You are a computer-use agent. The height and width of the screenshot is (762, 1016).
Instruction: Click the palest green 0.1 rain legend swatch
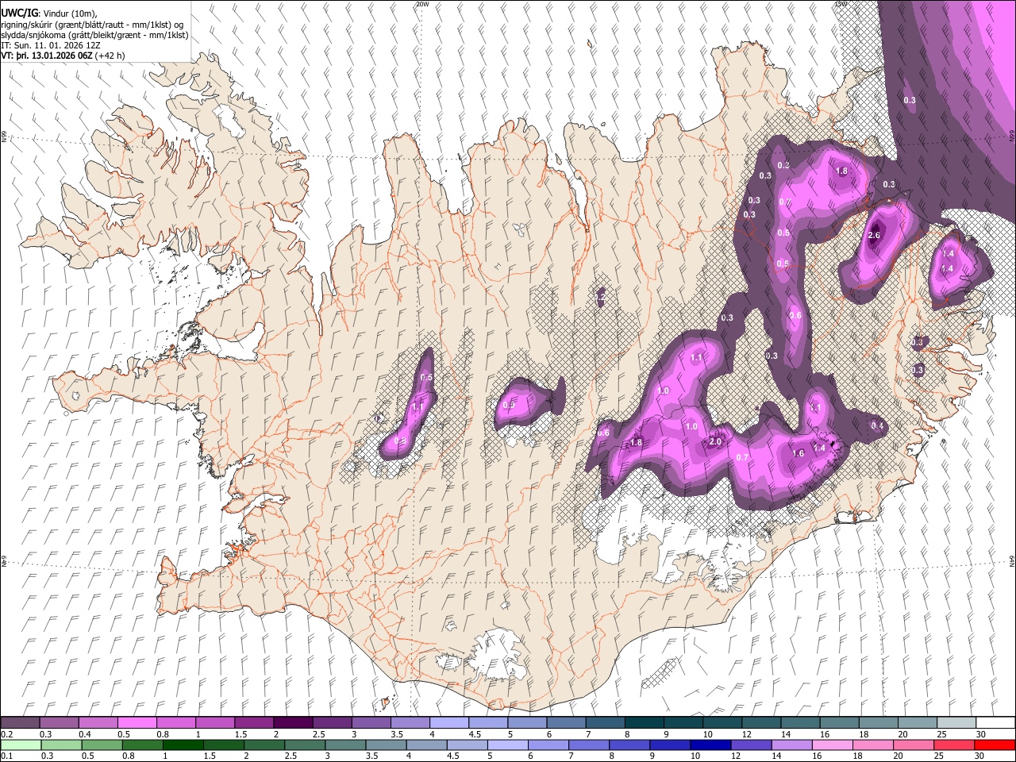click(21, 745)
